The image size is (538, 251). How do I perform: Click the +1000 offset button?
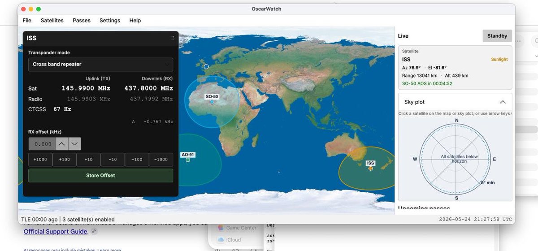[40, 160]
